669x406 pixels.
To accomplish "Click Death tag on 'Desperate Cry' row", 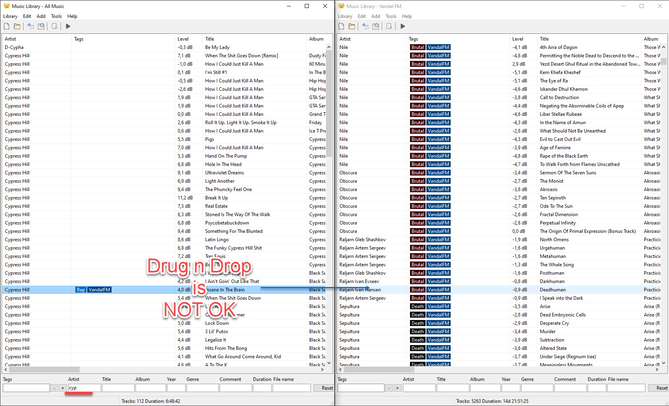I will pos(418,323).
